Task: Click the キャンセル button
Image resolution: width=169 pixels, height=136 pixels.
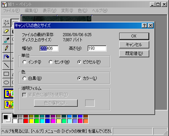Action: coord(134,45)
